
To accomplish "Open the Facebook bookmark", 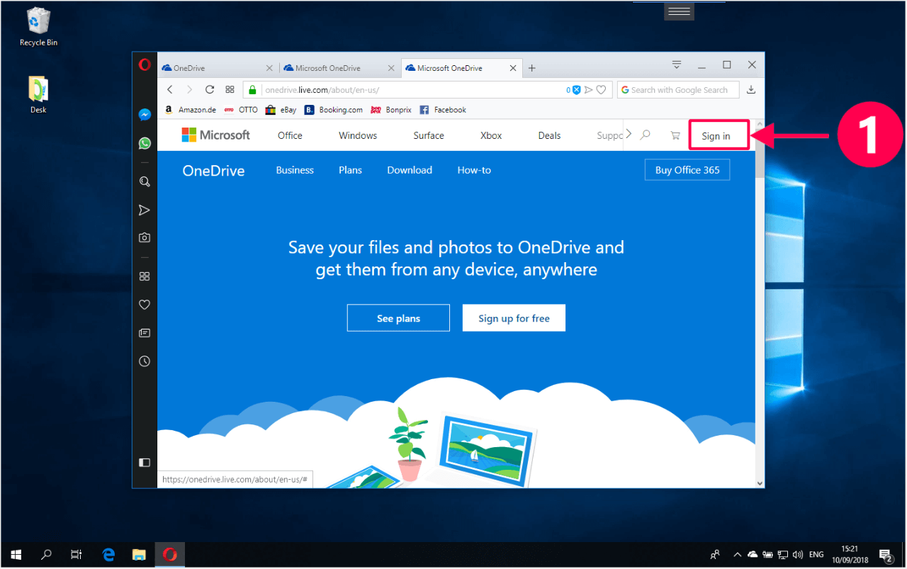I will pos(443,110).
